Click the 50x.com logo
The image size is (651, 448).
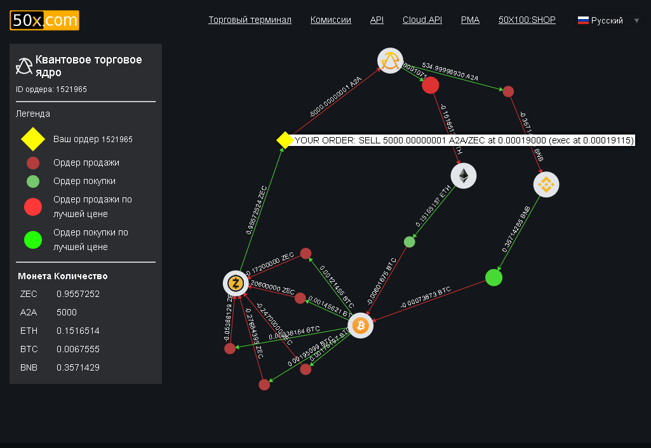(44, 20)
